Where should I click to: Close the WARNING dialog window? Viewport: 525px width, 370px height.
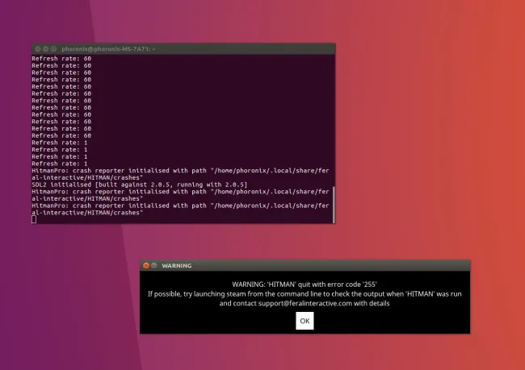(146, 265)
